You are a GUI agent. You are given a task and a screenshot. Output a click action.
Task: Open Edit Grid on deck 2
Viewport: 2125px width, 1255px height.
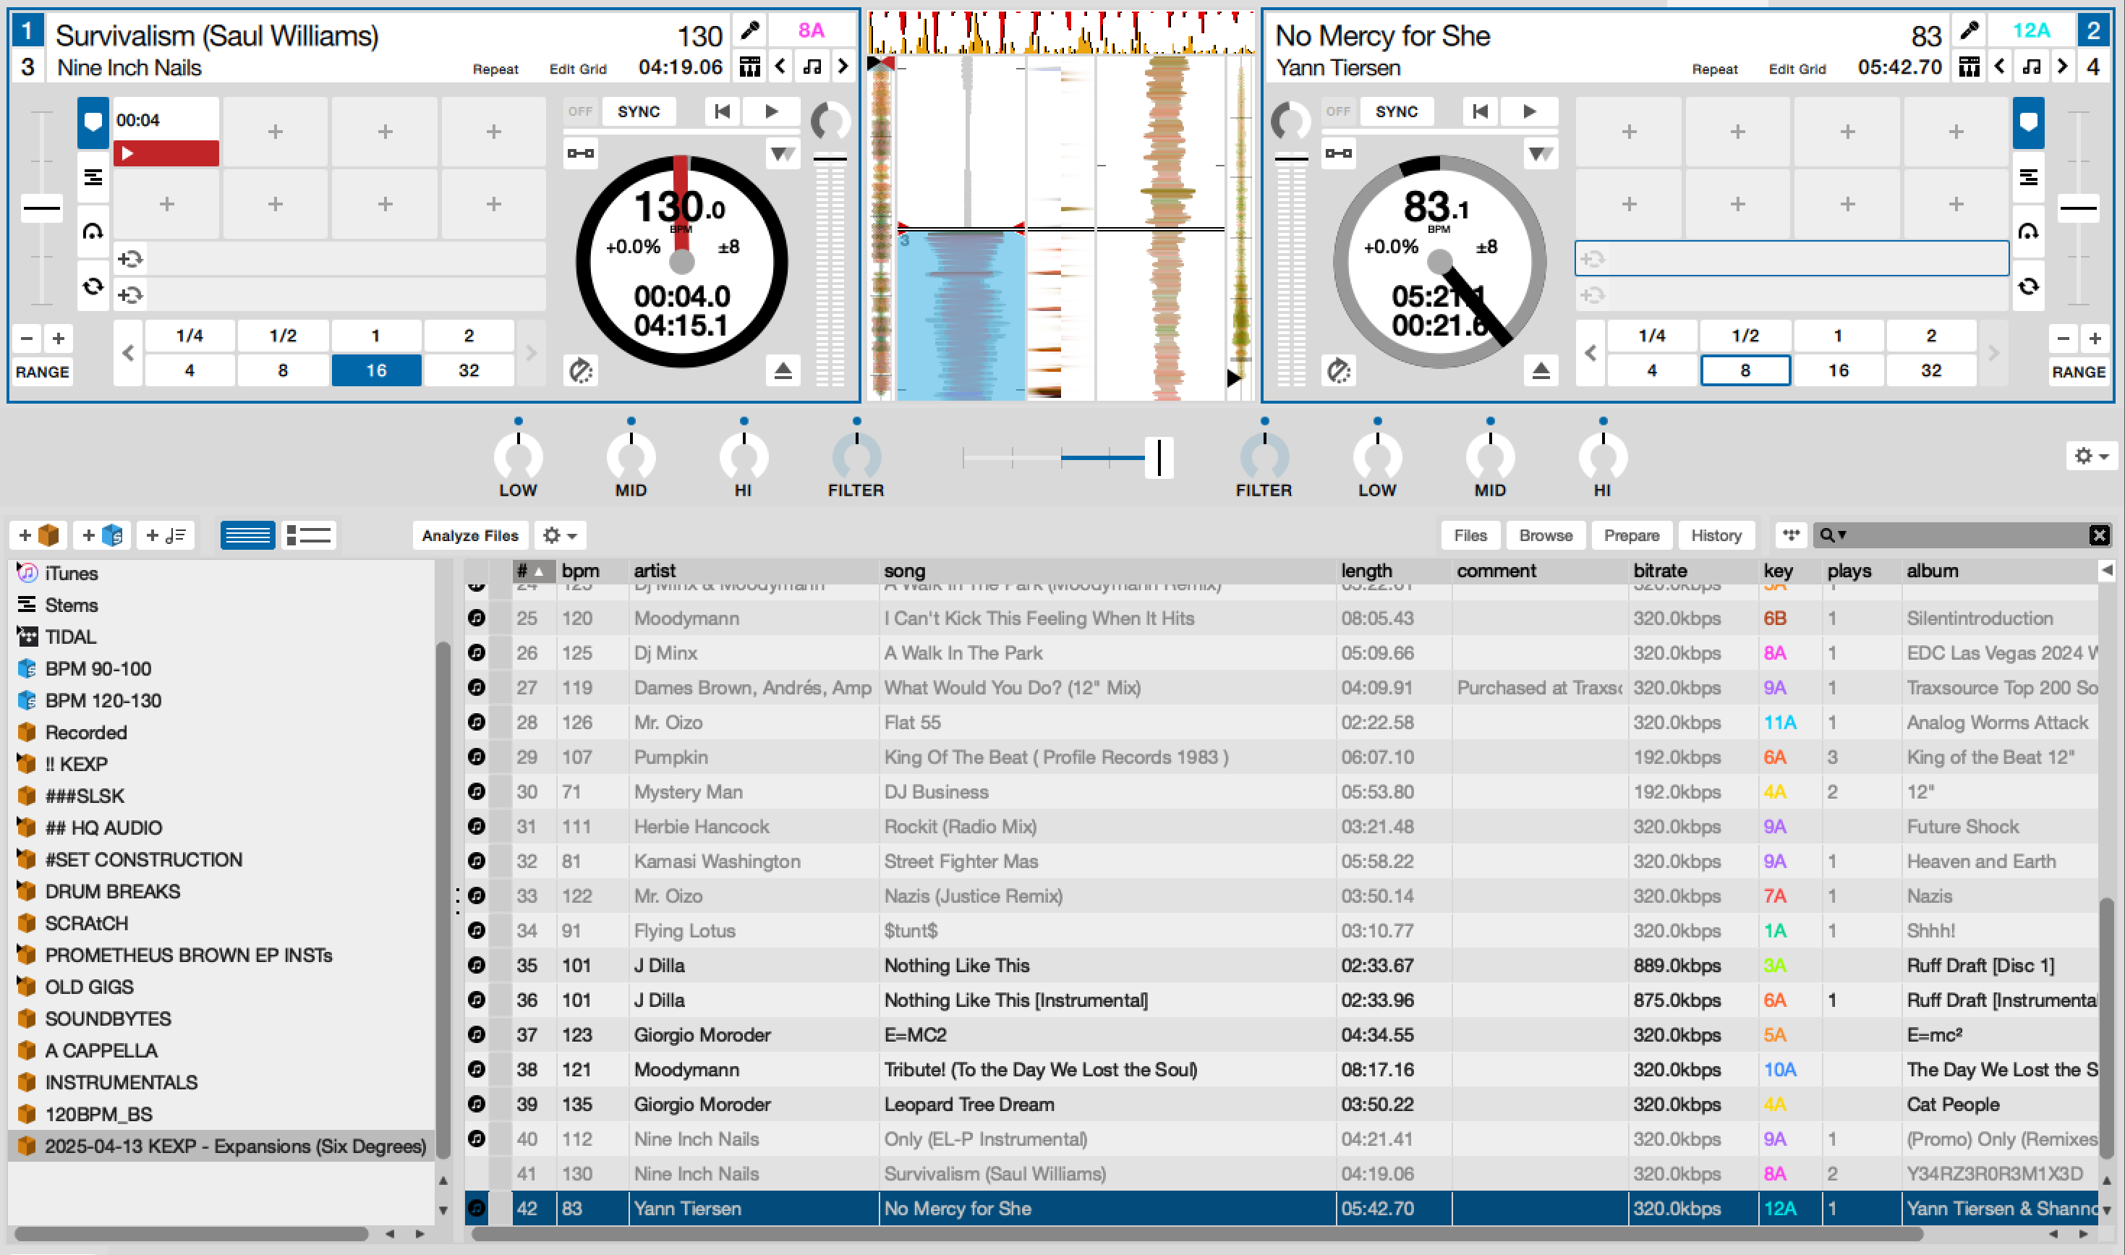point(1797,69)
